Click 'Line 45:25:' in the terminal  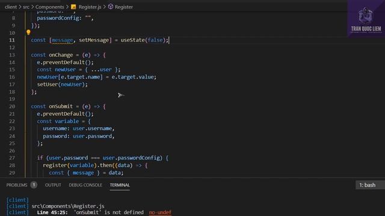pyautogui.click(x=52, y=212)
